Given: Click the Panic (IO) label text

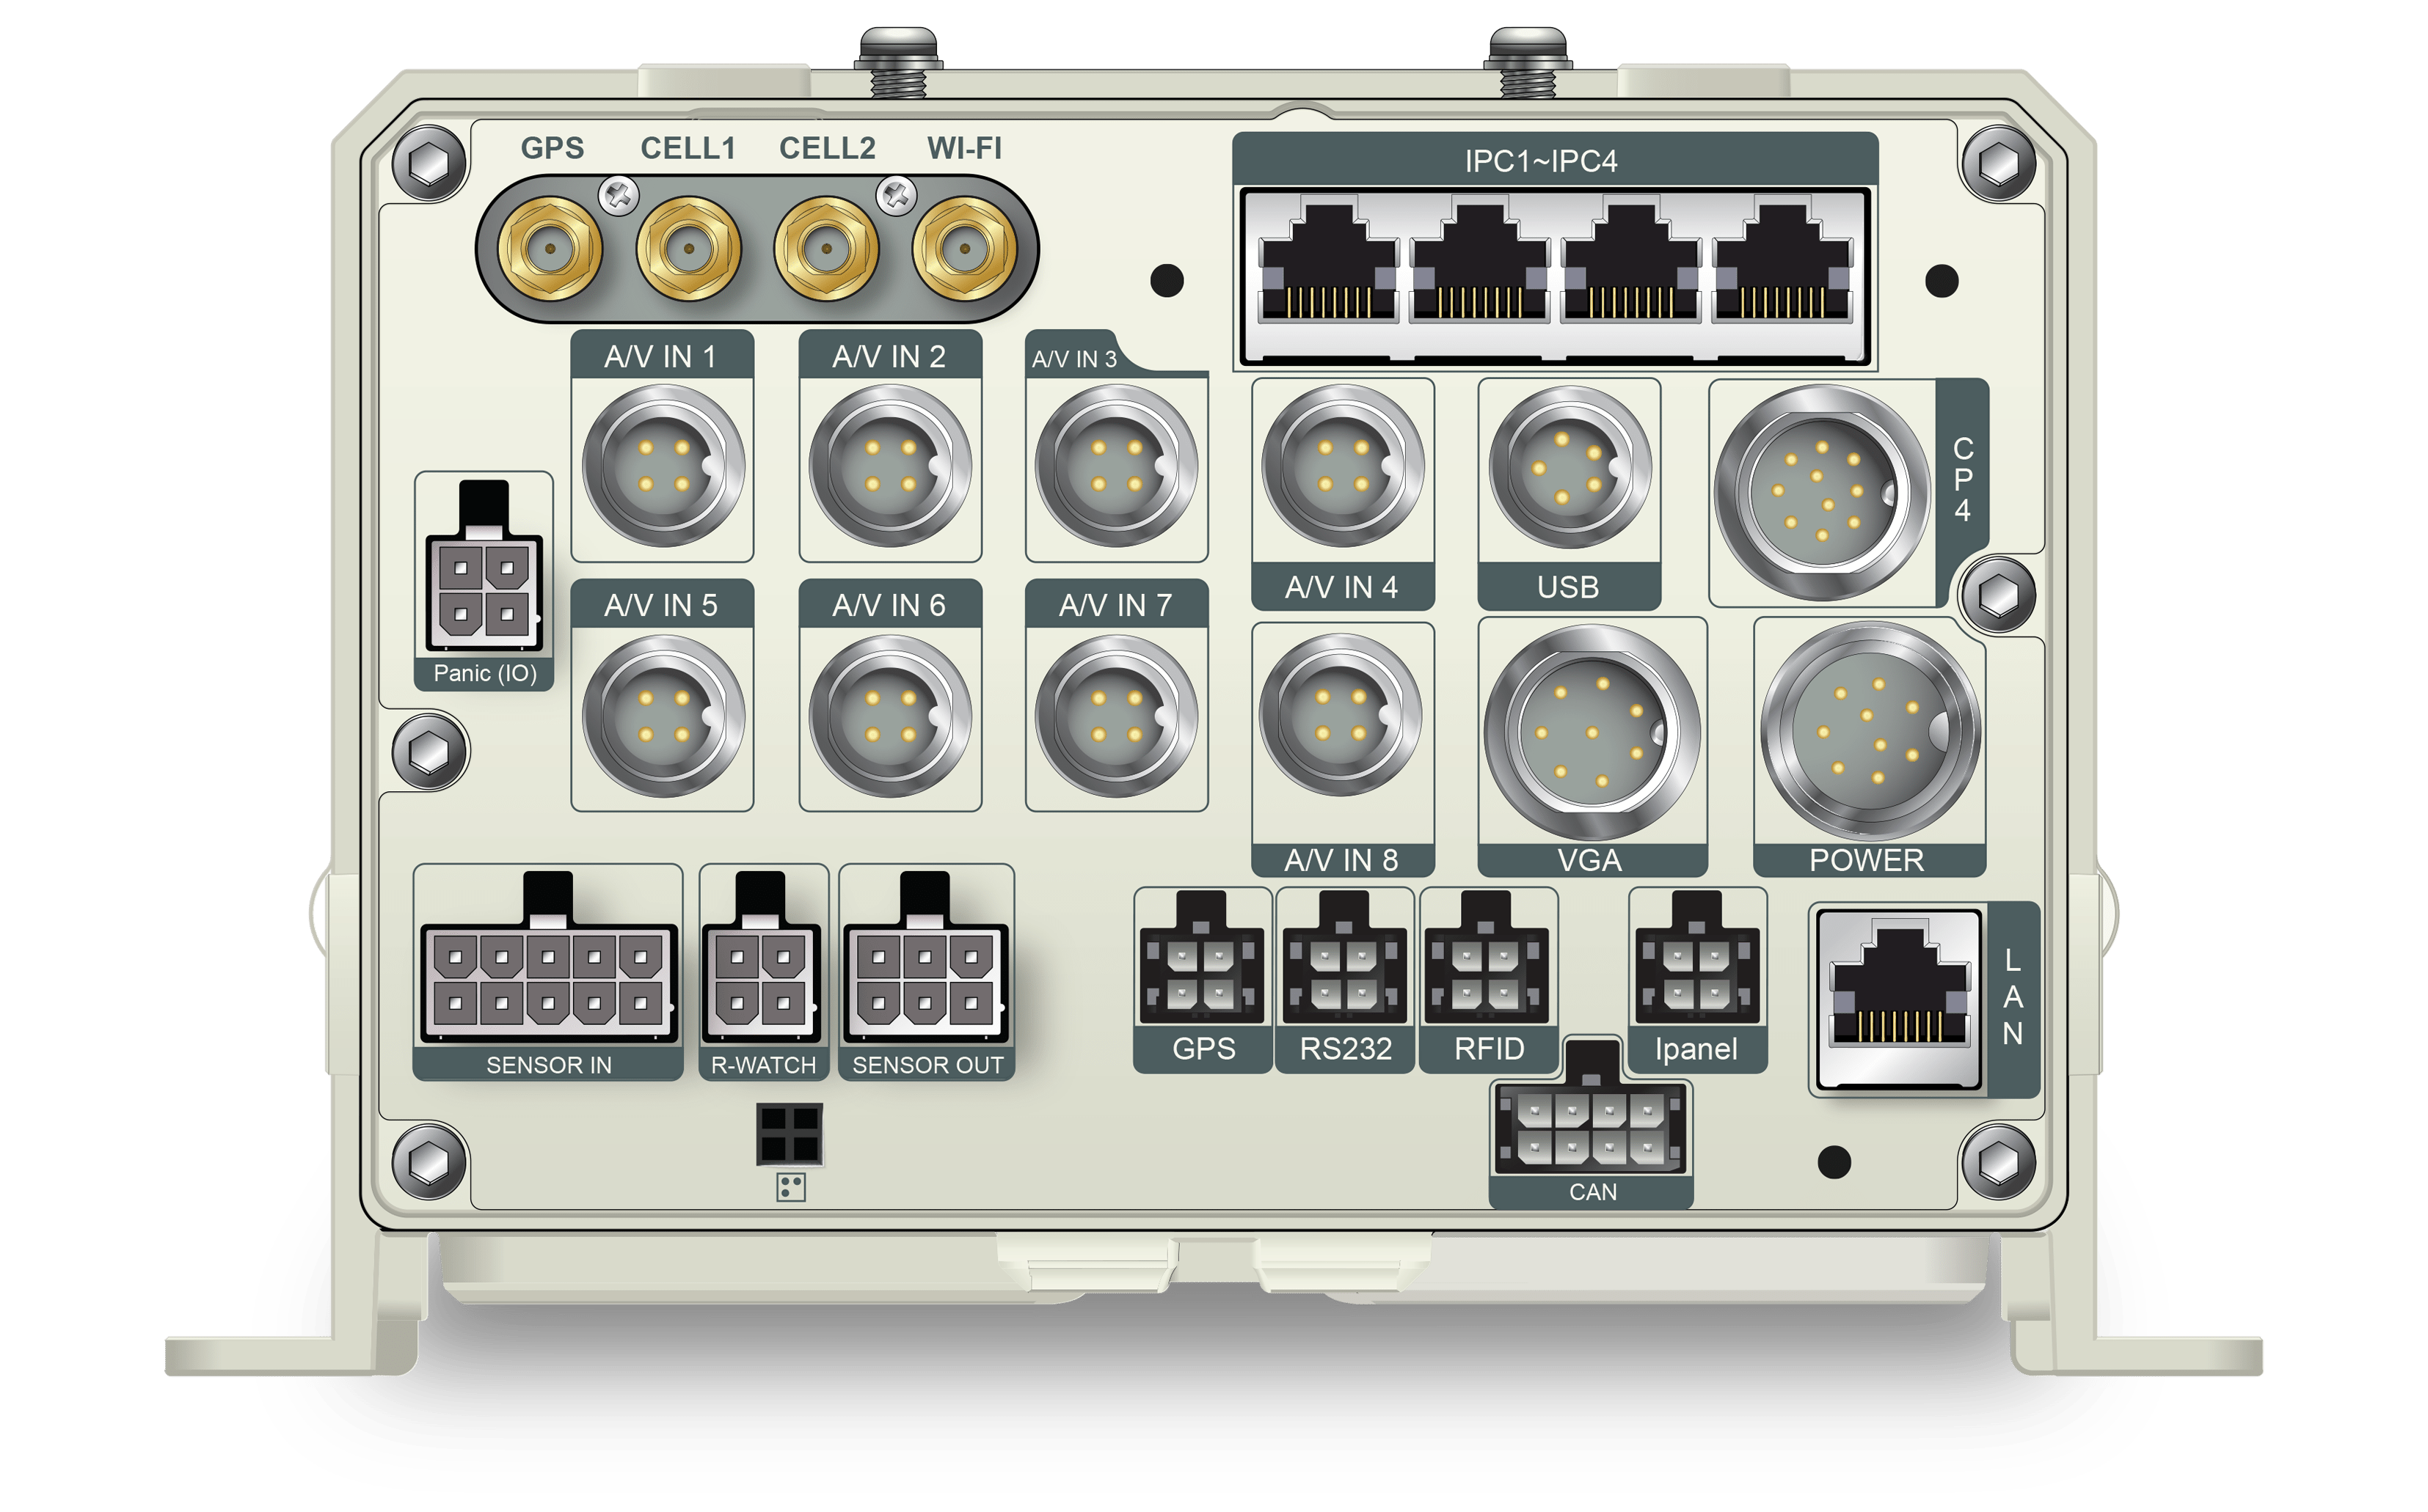Looking at the screenshot, I should click(485, 673).
